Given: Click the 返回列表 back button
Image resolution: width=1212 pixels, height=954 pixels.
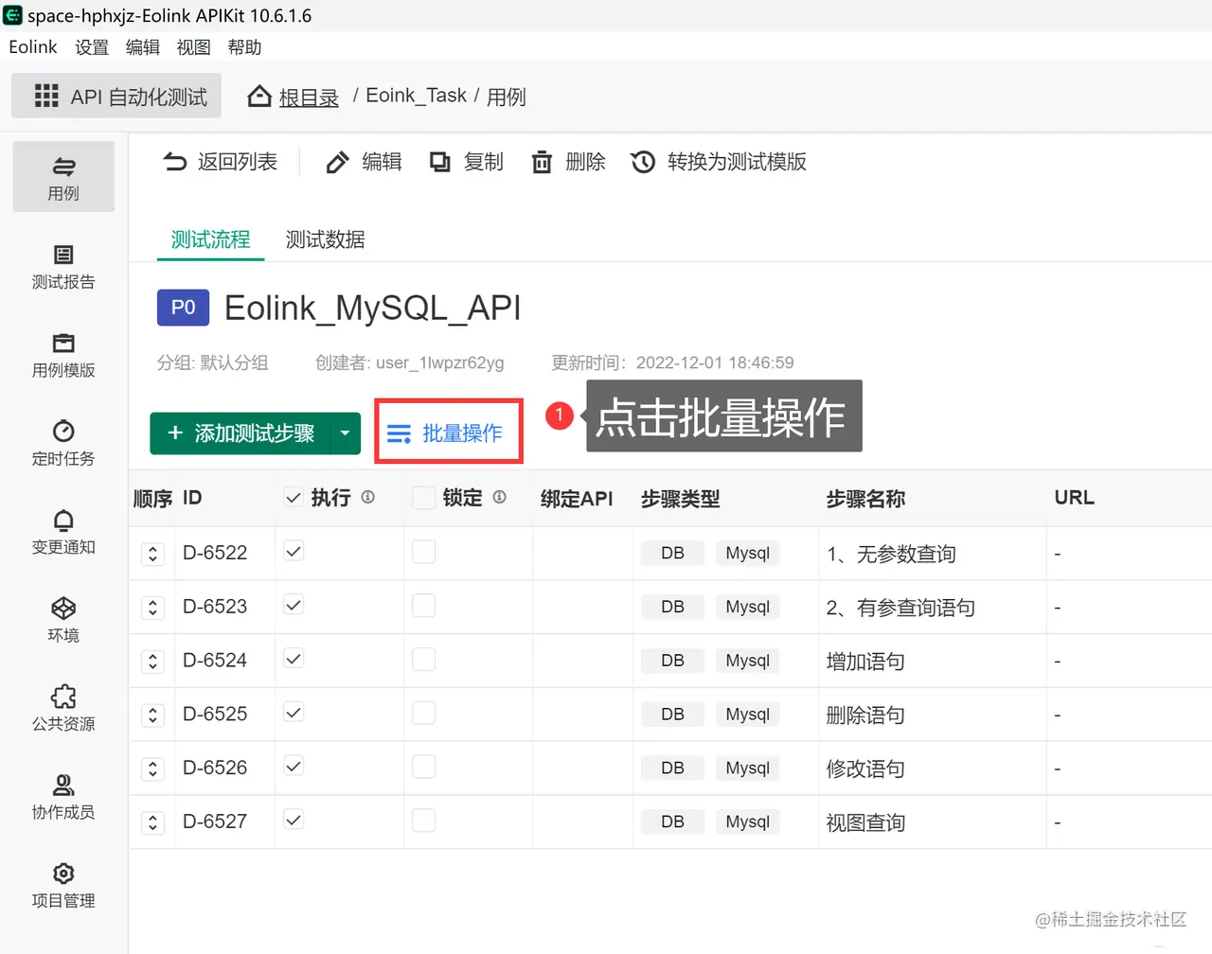Looking at the screenshot, I should click(220, 162).
